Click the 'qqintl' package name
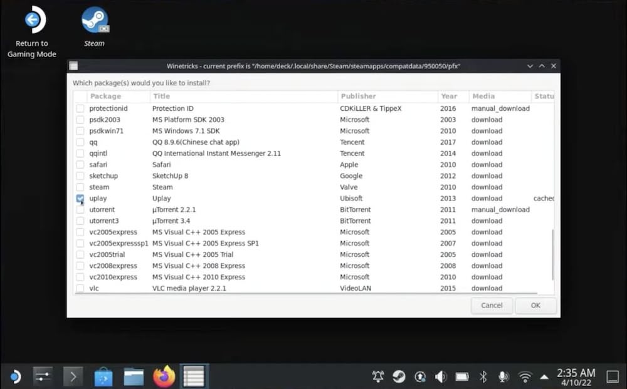The width and height of the screenshot is (627, 389). point(98,153)
